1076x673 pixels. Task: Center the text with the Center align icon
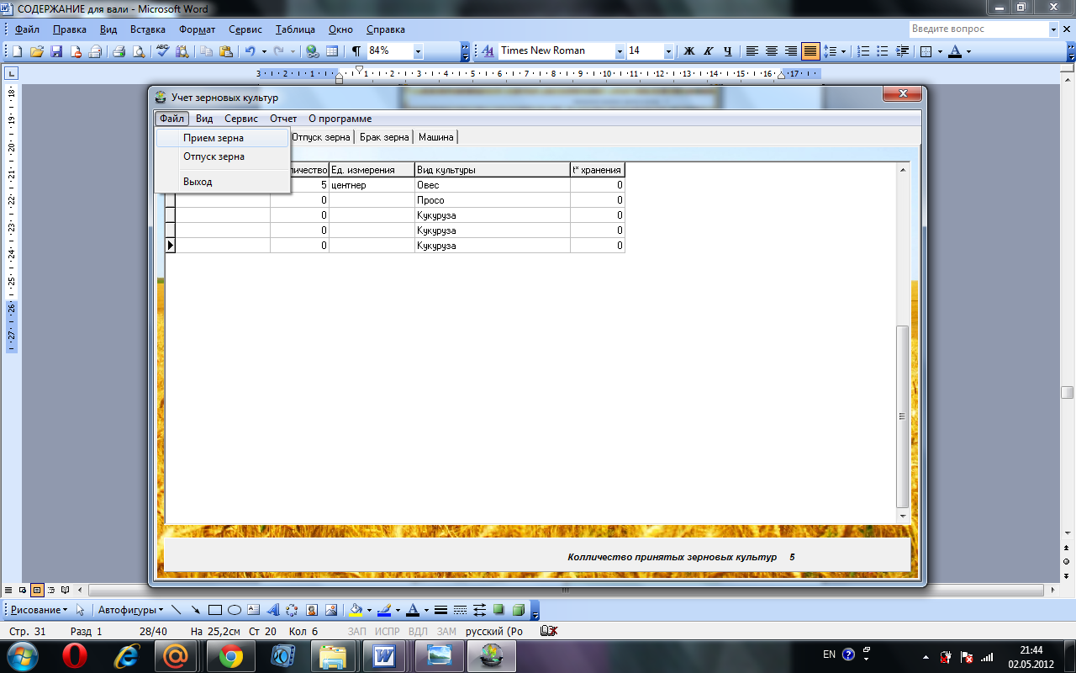point(772,51)
